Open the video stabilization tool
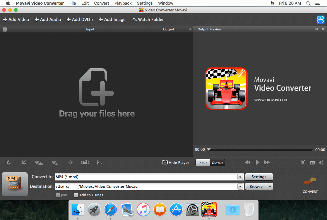Viewport: 327px width, 220px height. click(x=85, y=162)
